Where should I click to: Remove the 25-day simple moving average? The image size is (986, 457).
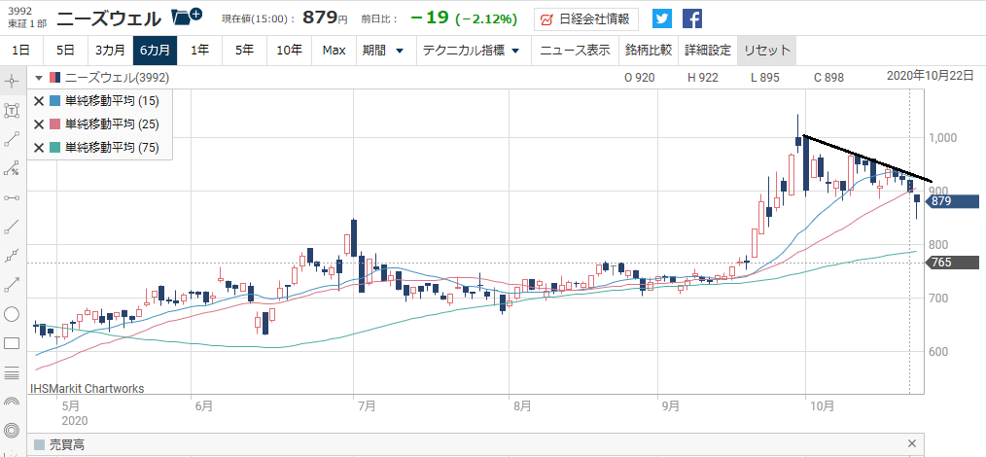tap(38, 123)
